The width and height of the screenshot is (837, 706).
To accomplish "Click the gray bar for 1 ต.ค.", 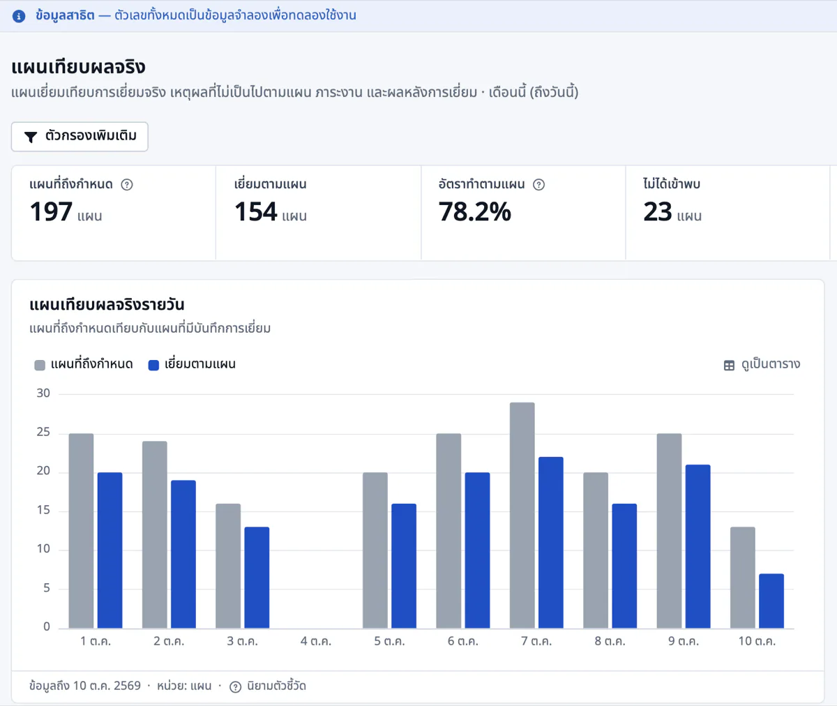I will coord(81,531).
